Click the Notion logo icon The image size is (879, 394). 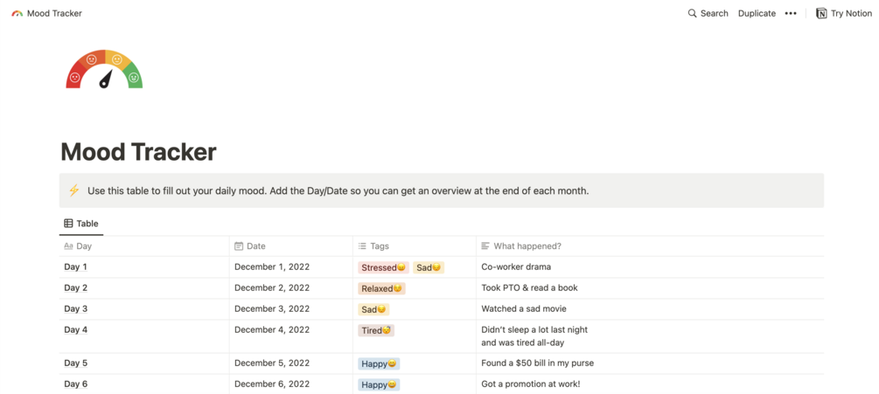coord(821,14)
